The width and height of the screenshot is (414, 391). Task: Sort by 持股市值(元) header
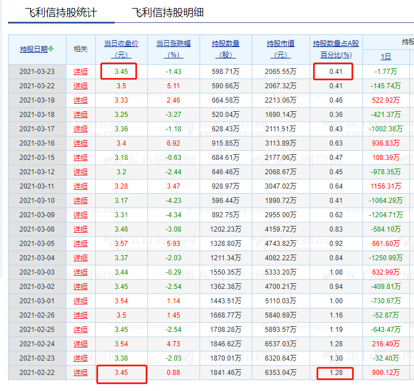pos(280,49)
